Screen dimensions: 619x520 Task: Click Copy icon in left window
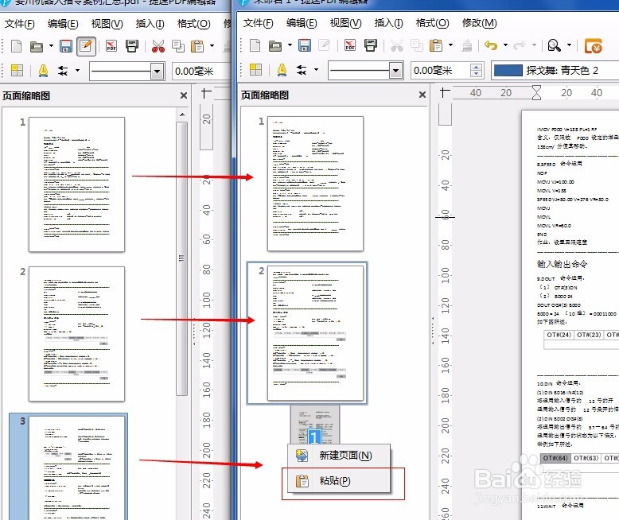click(178, 47)
